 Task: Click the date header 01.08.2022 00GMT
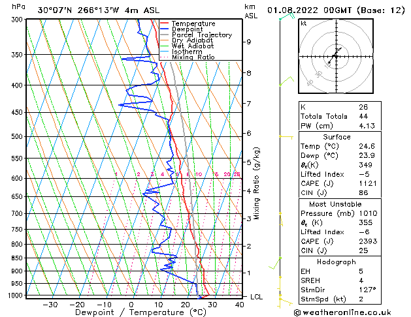click(309, 10)
